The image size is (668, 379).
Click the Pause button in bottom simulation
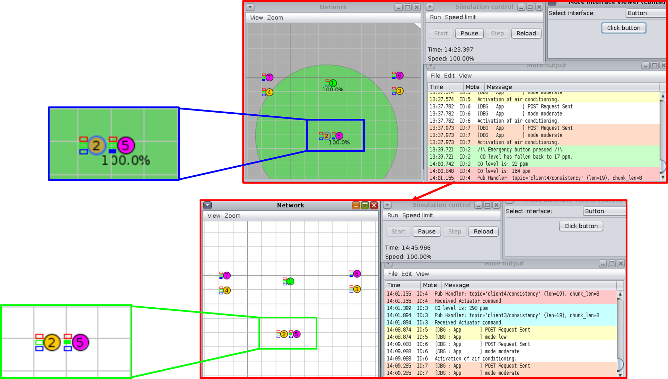[426, 231]
